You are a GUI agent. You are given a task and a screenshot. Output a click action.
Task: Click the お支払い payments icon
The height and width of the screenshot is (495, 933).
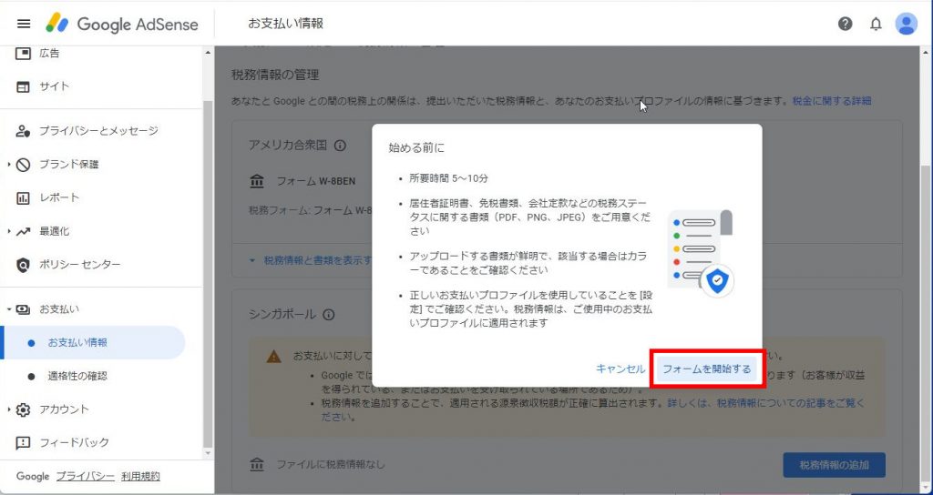point(23,309)
